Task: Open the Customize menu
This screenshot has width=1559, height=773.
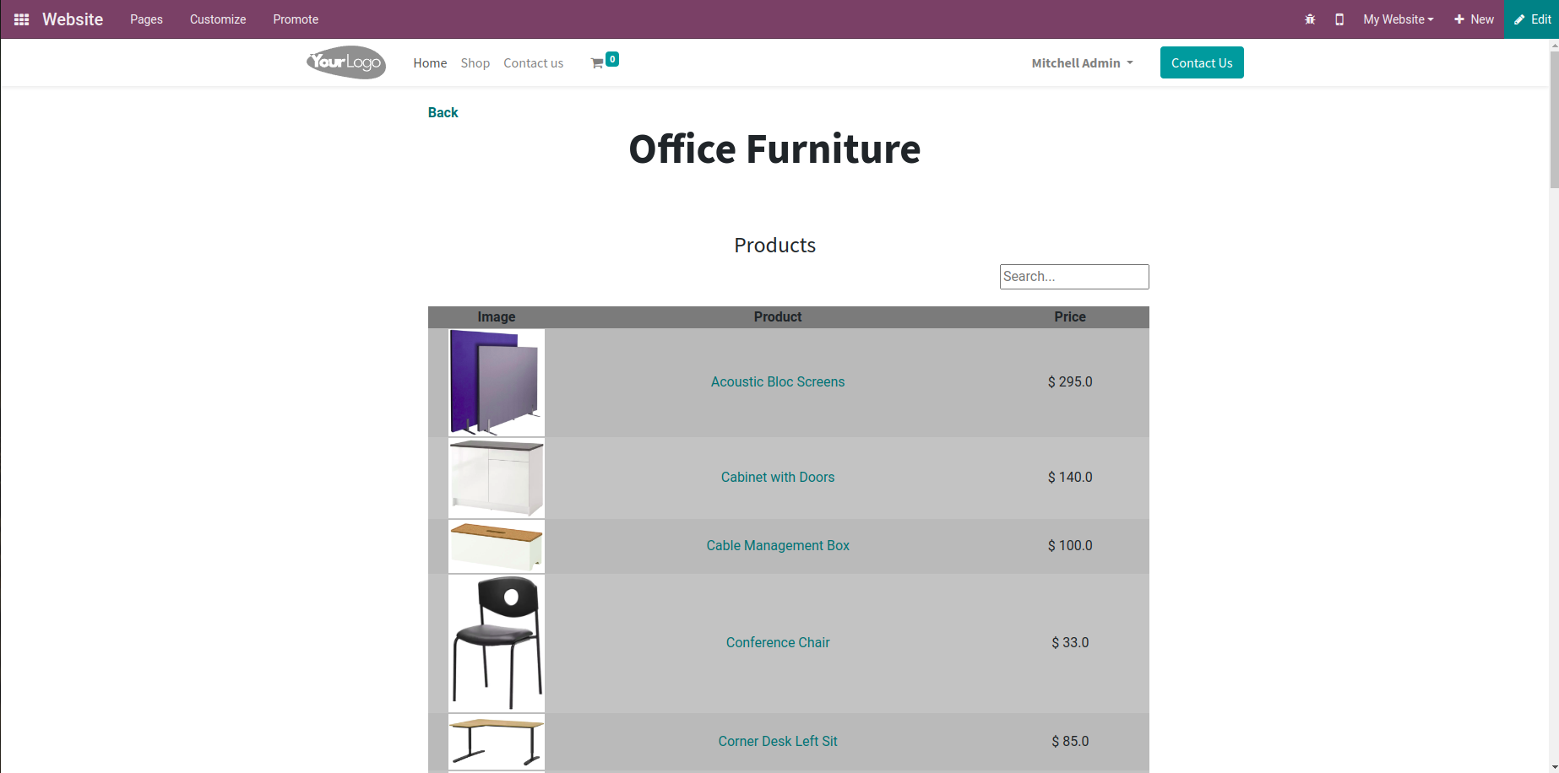Action: (x=218, y=19)
